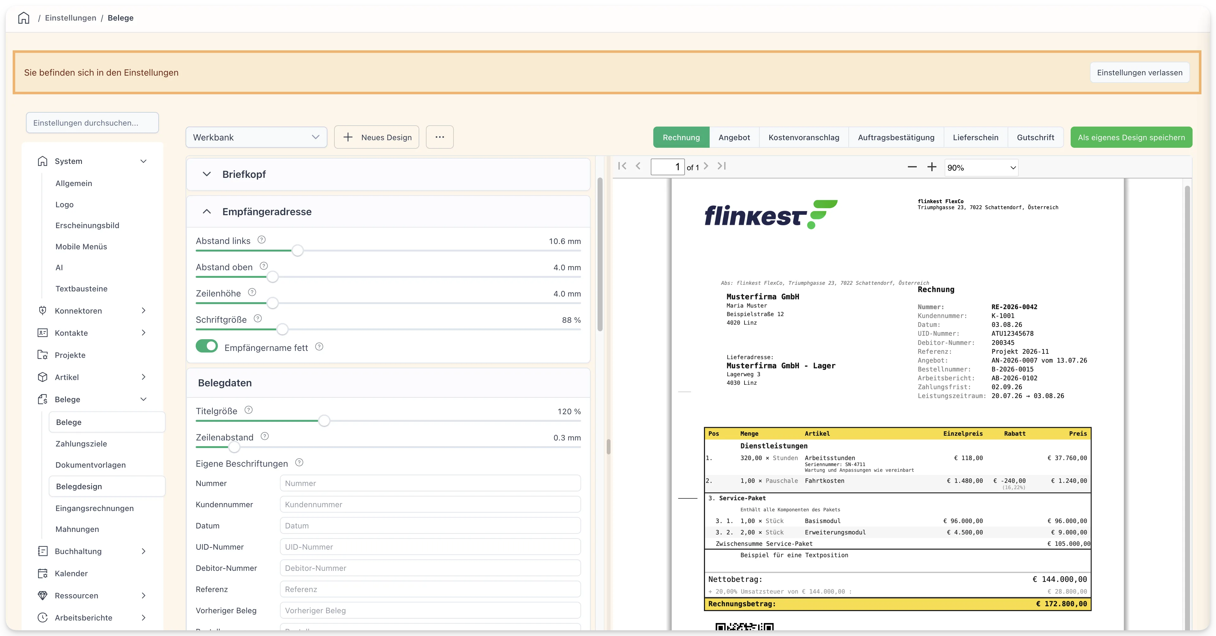This screenshot has width=1216, height=636.
Task: Expand the Kontakte sidebar group
Action: pyautogui.click(x=143, y=333)
